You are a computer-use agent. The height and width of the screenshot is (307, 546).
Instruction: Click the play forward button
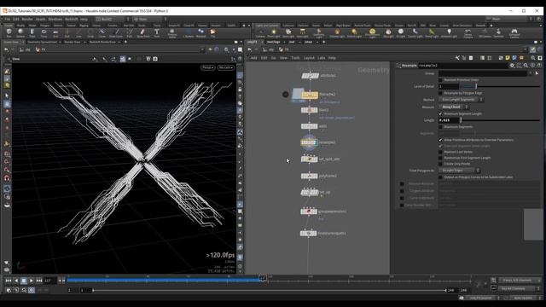[32, 281]
